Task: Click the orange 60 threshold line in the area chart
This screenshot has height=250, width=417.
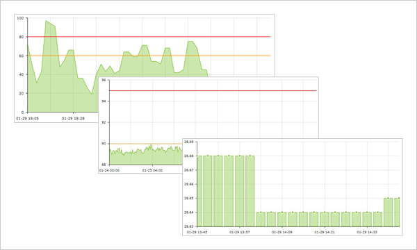Action: (149, 56)
